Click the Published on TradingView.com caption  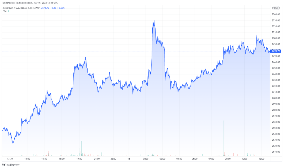[x=30, y=3]
